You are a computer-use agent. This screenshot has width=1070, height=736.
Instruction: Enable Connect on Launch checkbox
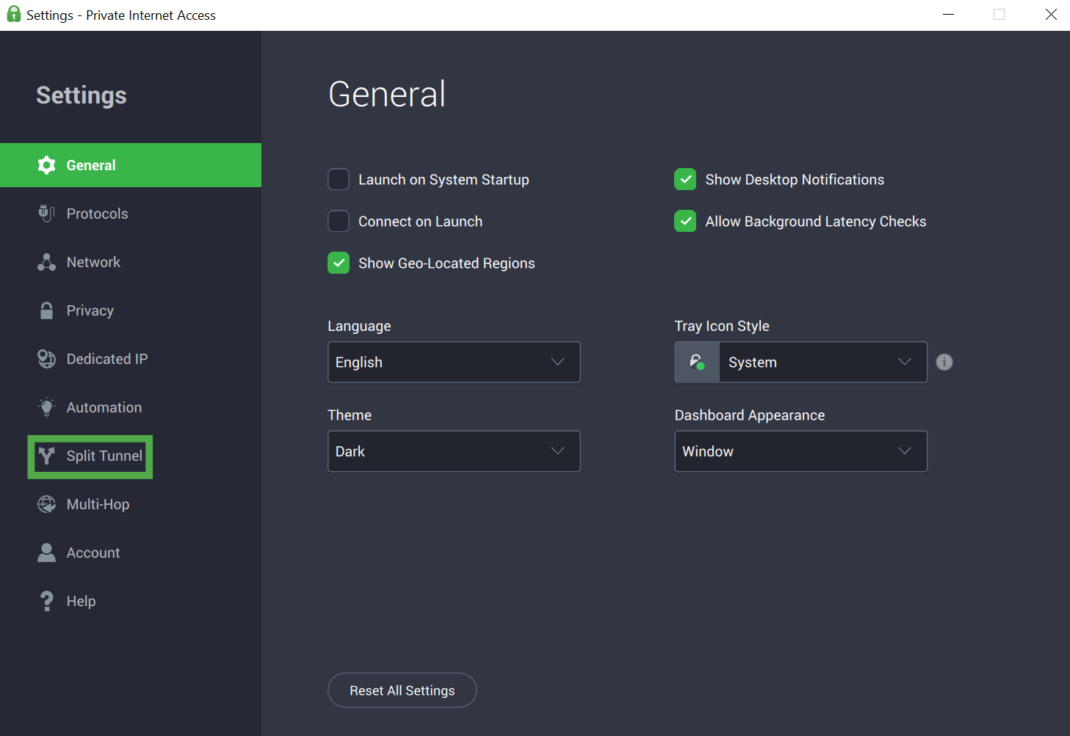(339, 221)
